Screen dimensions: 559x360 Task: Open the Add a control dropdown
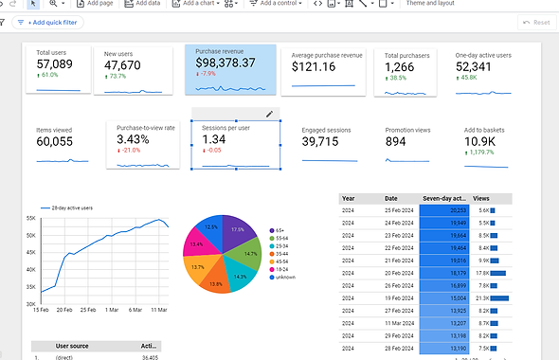[x=276, y=3]
